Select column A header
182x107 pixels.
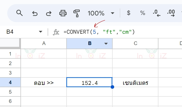(44, 43)
